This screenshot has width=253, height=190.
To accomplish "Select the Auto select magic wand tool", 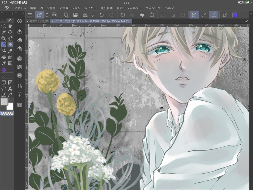I will (x=3, y=32).
